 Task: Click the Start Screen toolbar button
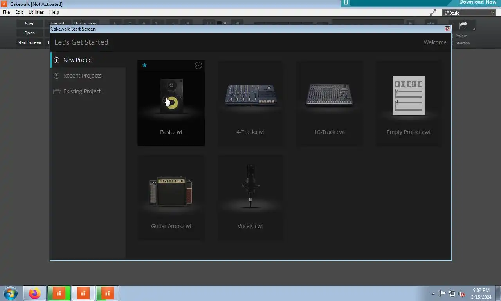click(x=29, y=42)
